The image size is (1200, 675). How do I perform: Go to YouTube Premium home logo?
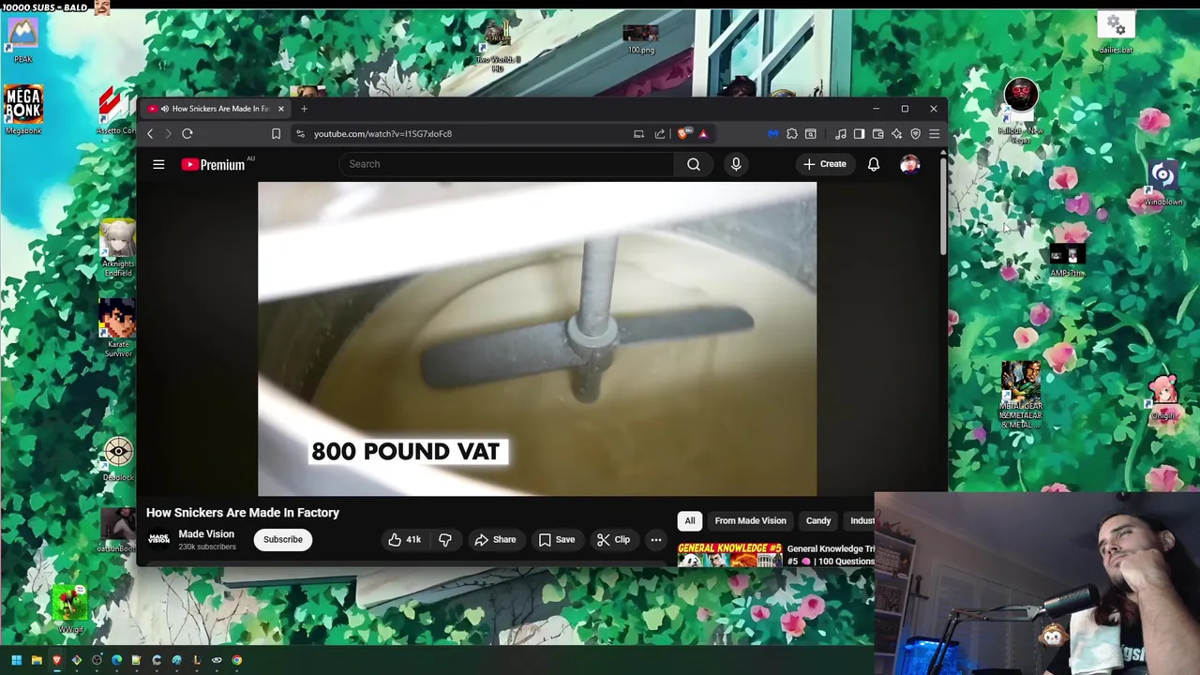click(216, 164)
